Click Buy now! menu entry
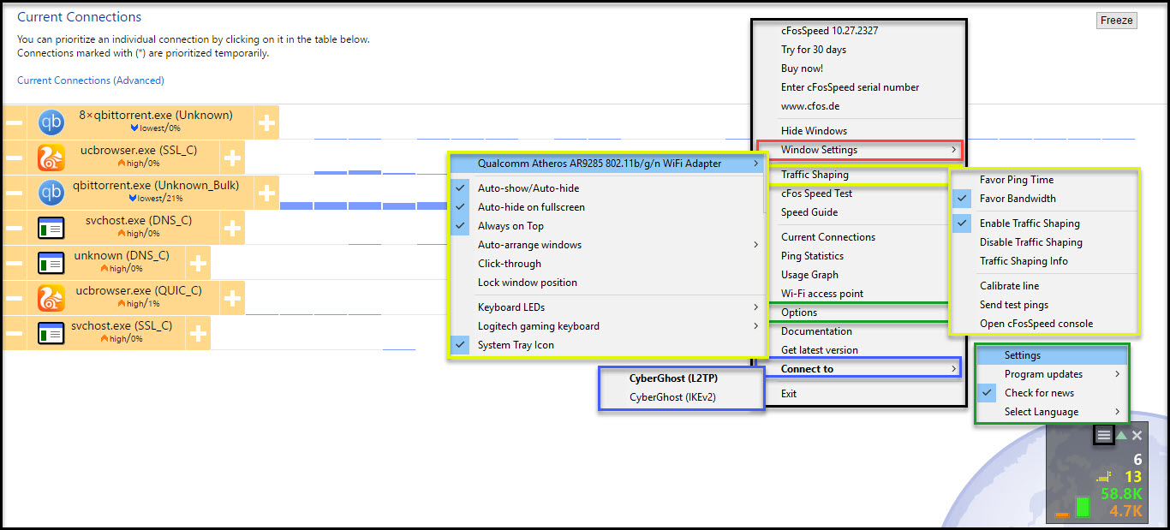The height and width of the screenshot is (530, 1170). 857,68
